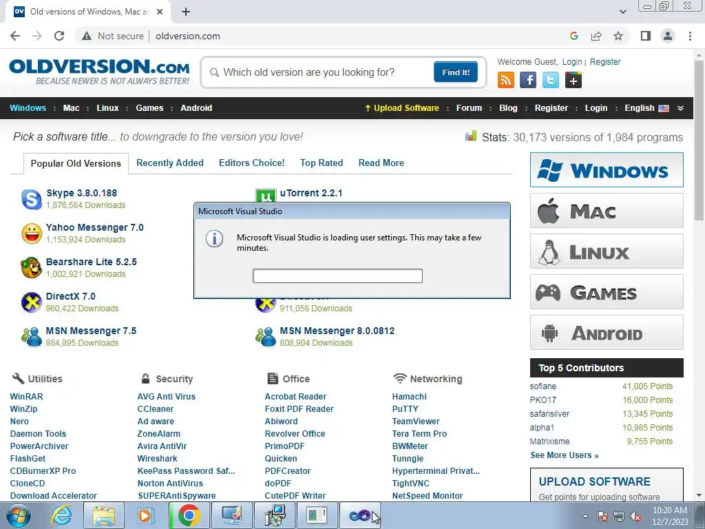This screenshot has width=705, height=529.
Task: Open the tab search dropdown arrow
Action: click(622, 12)
